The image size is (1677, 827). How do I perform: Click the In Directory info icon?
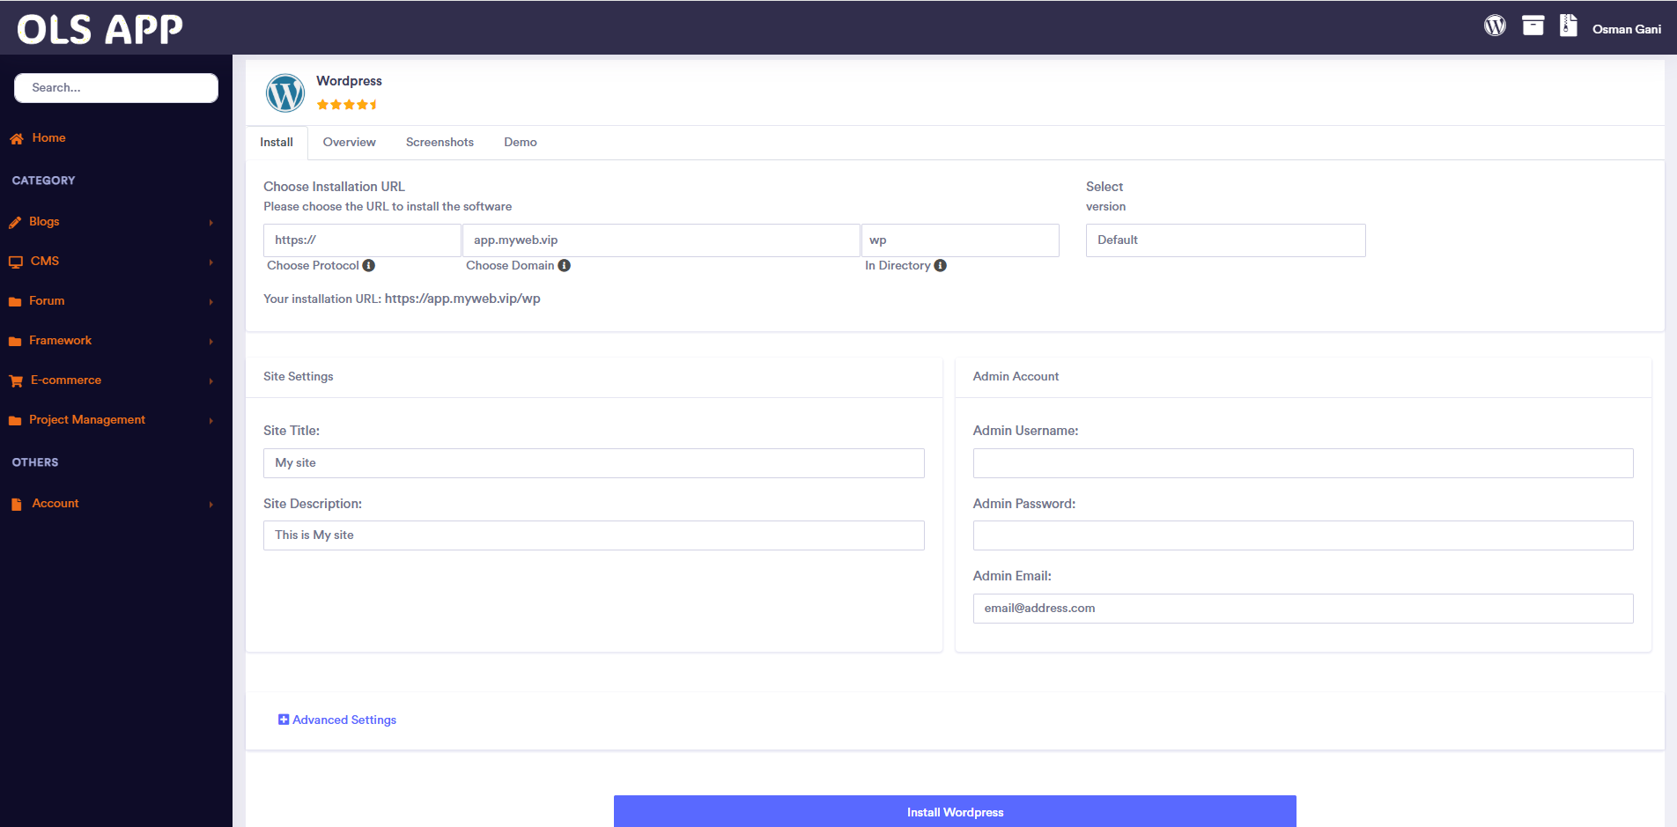(941, 266)
